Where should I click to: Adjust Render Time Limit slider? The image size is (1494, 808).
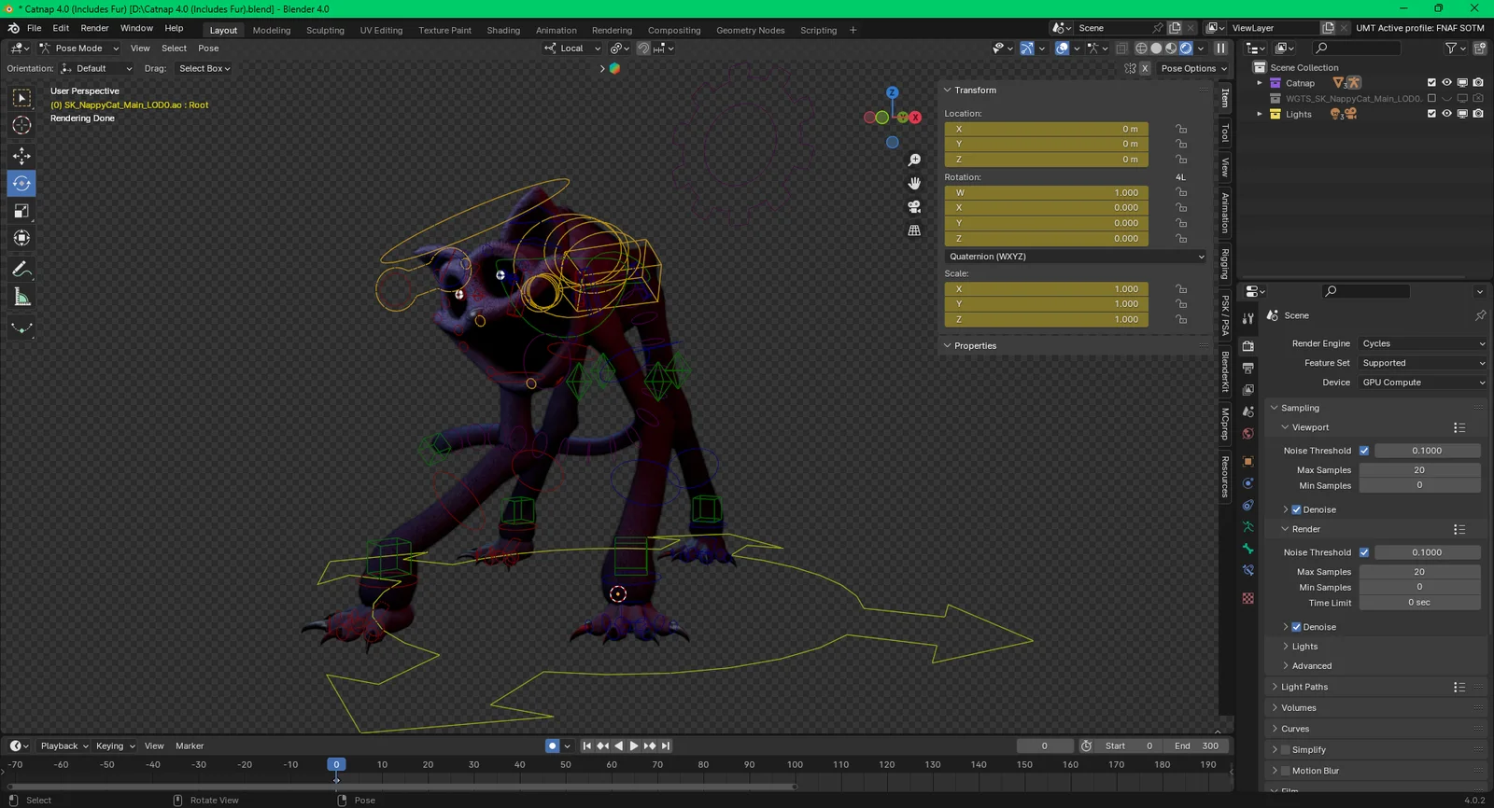click(x=1419, y=603)
